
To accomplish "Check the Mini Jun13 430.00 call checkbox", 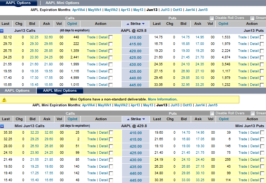I will pyautogui.click(x=111, y=160).
